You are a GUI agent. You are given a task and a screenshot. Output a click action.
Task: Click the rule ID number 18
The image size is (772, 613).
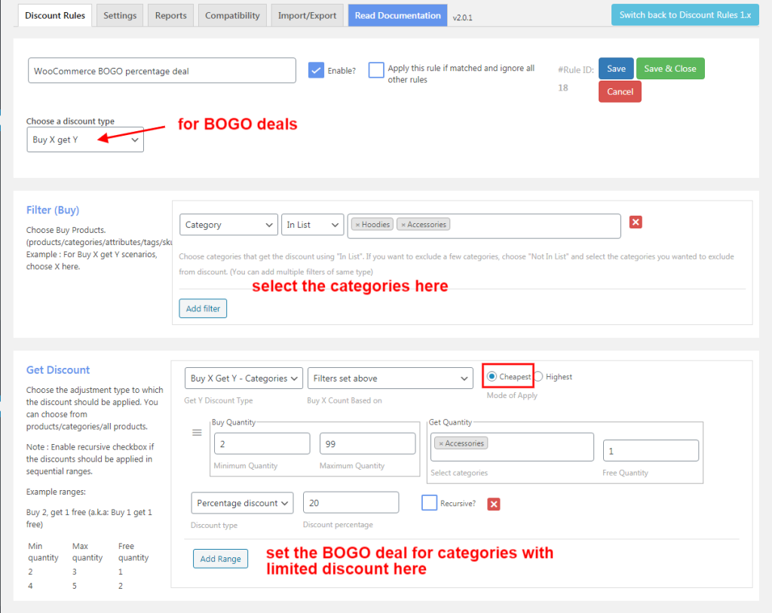click(x=562, y=87)
